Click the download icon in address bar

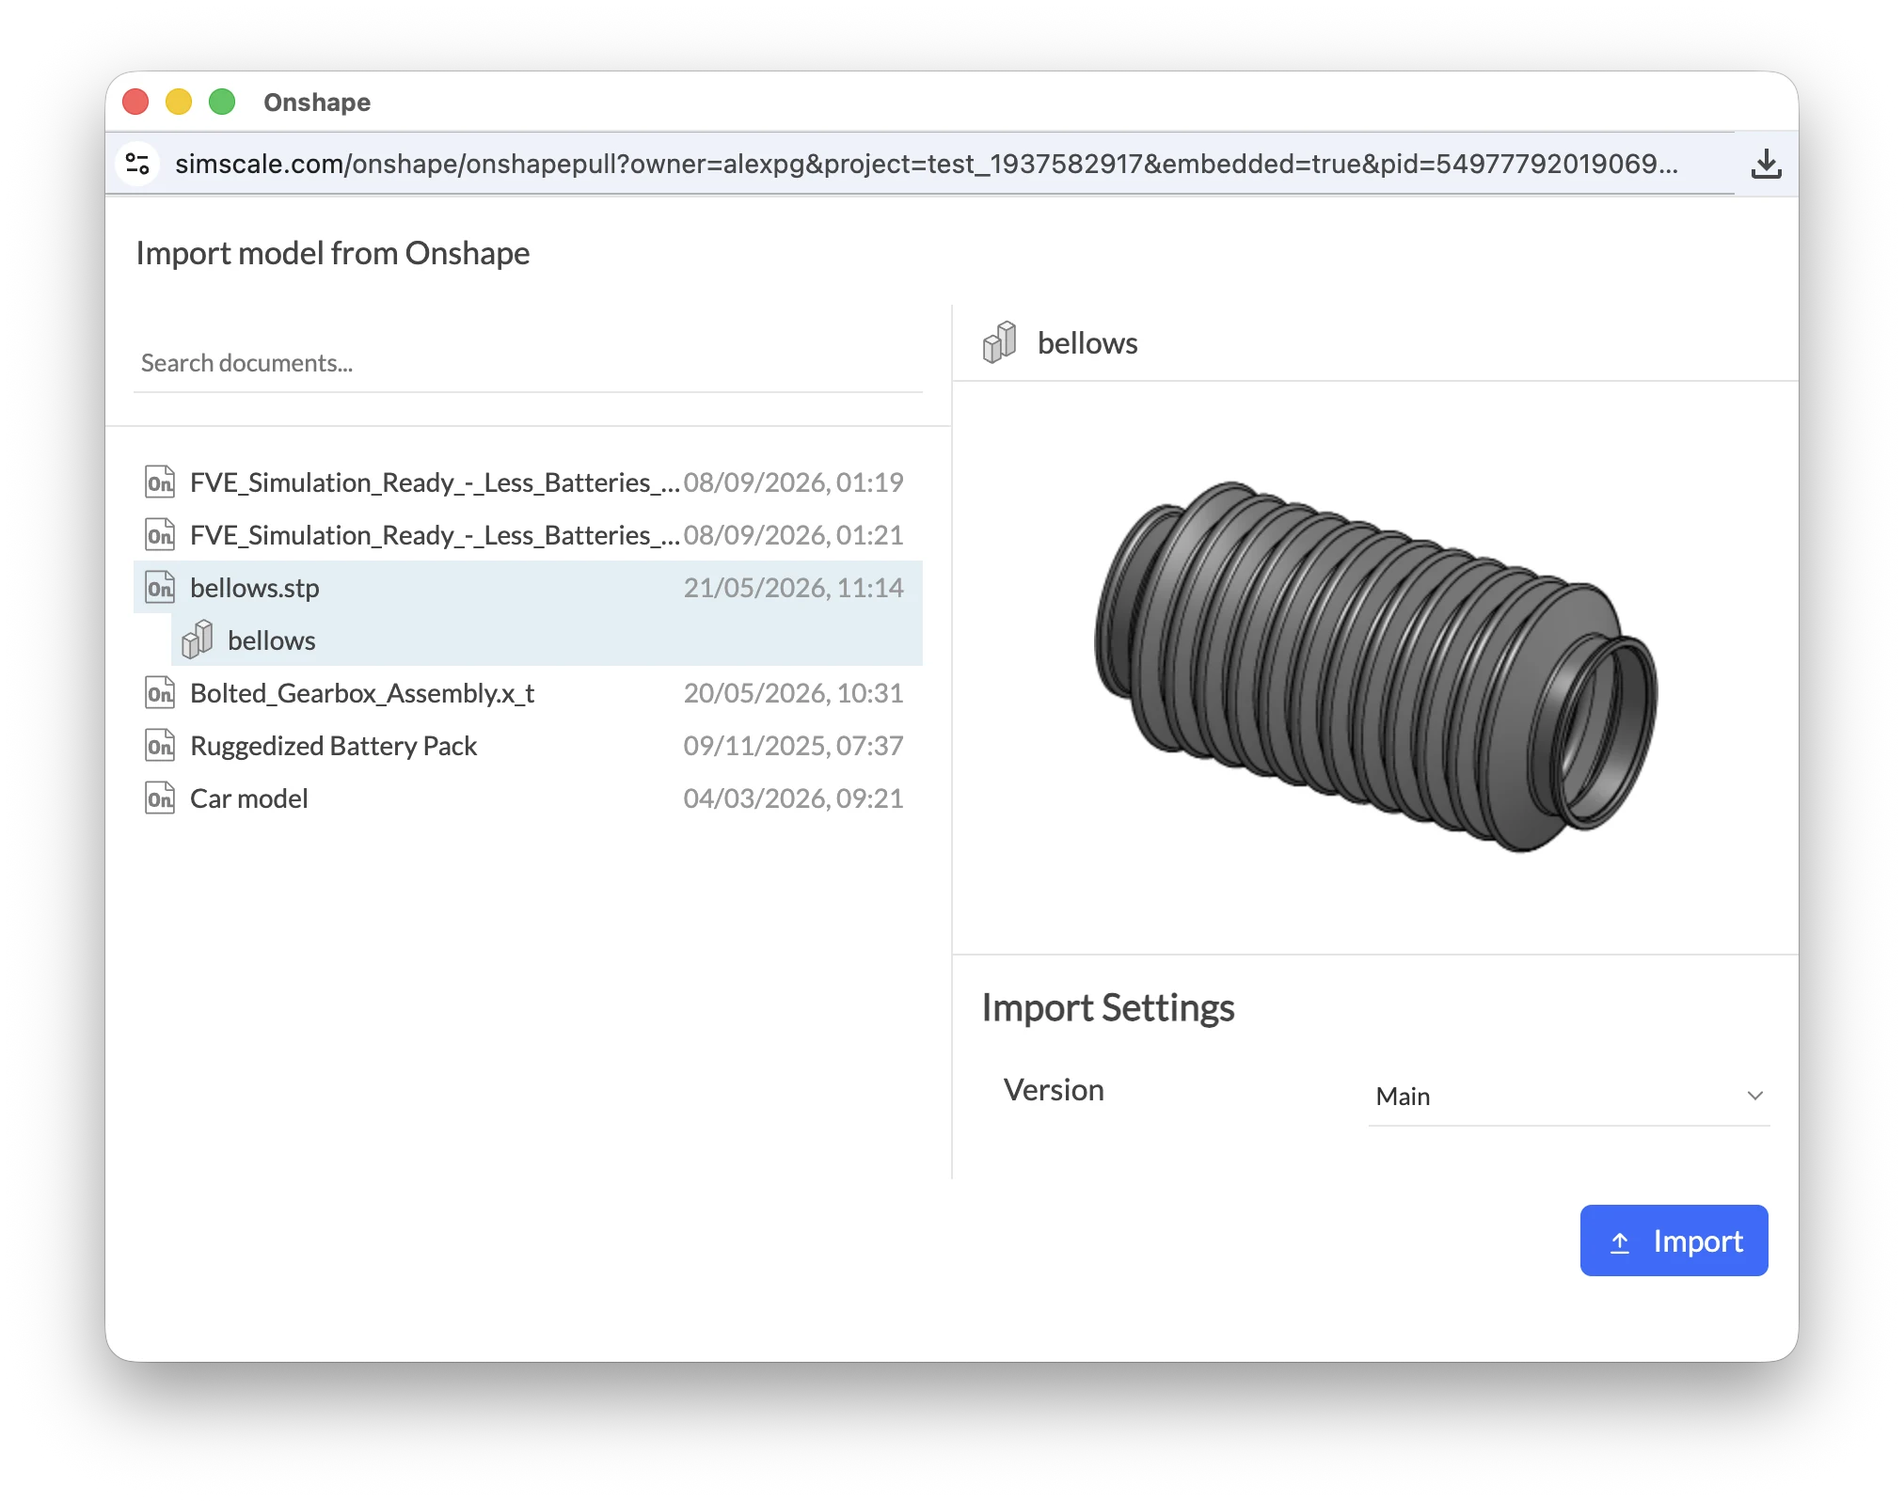point(1766,164)
